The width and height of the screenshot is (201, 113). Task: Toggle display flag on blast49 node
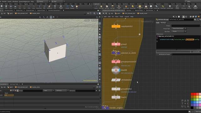[x=120, y=70]
